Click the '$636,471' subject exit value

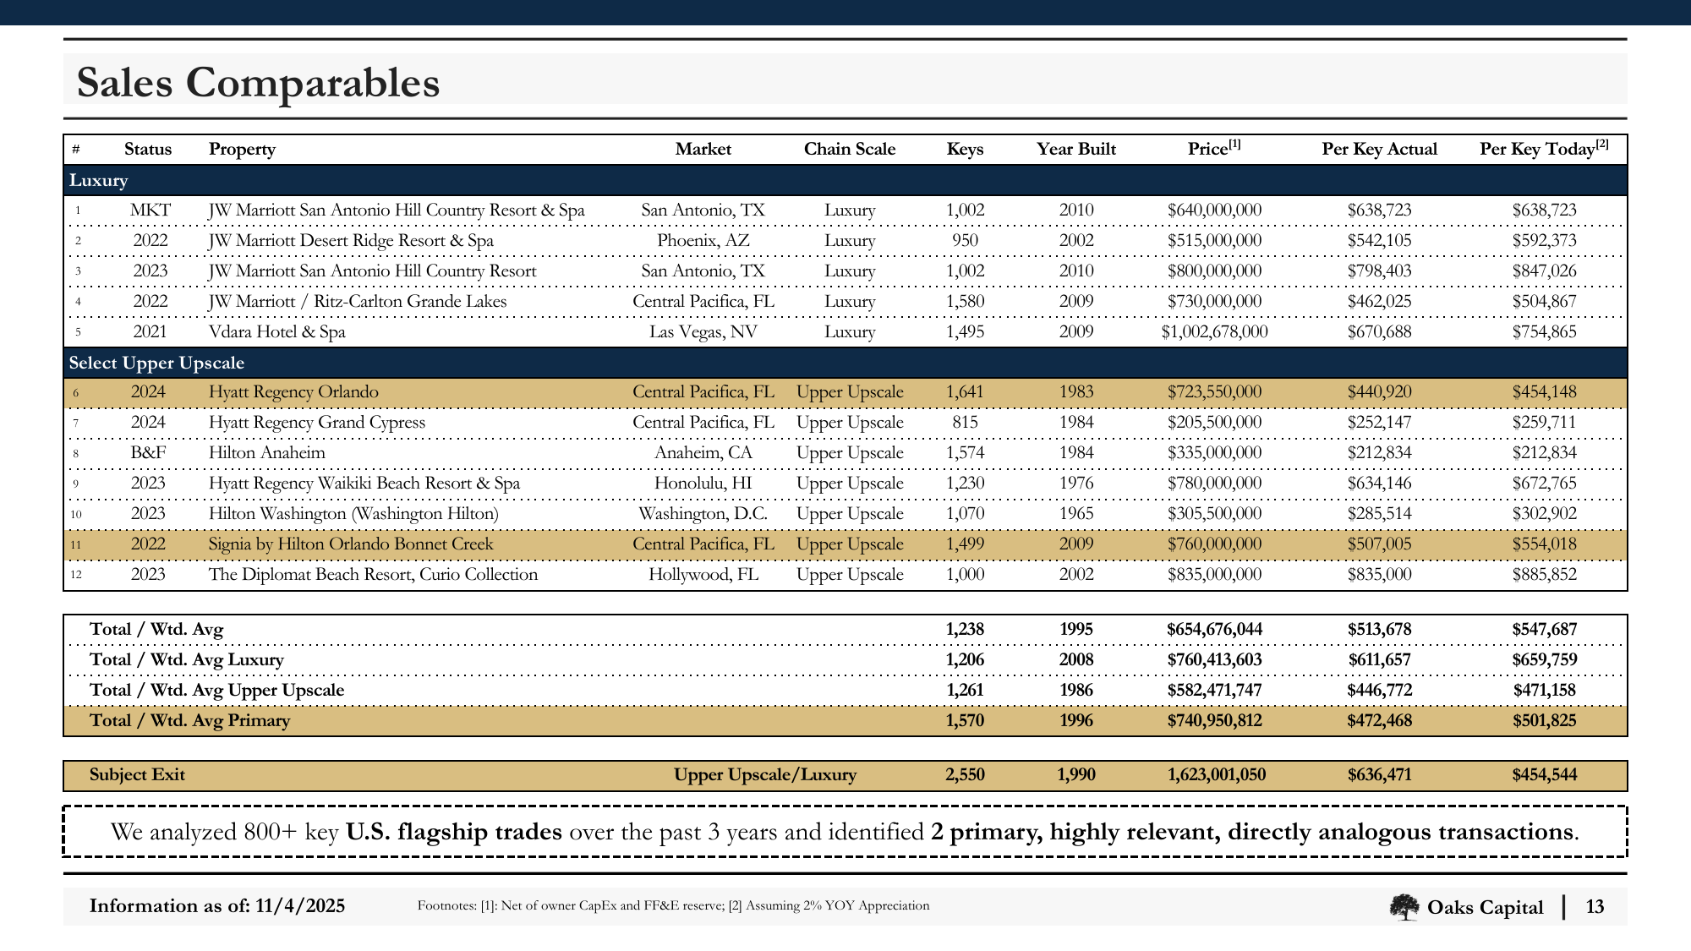[x=1380, y=774]
